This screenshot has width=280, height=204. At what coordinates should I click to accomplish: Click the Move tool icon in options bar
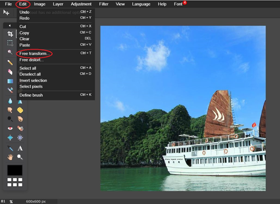click(6, 12)
